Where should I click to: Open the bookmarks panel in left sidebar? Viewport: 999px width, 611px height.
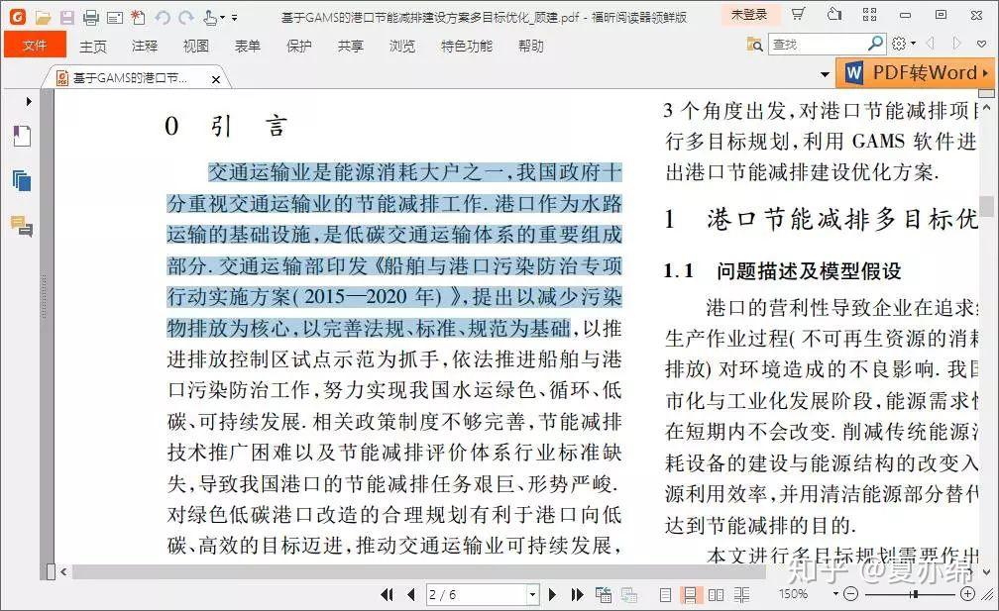[22, 137]
